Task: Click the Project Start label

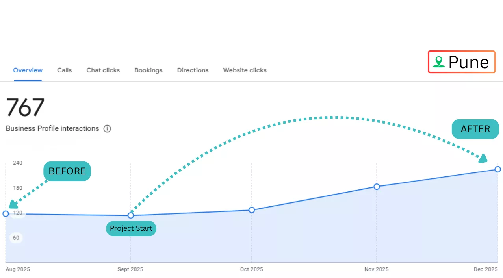Action: tap(131, 229)
